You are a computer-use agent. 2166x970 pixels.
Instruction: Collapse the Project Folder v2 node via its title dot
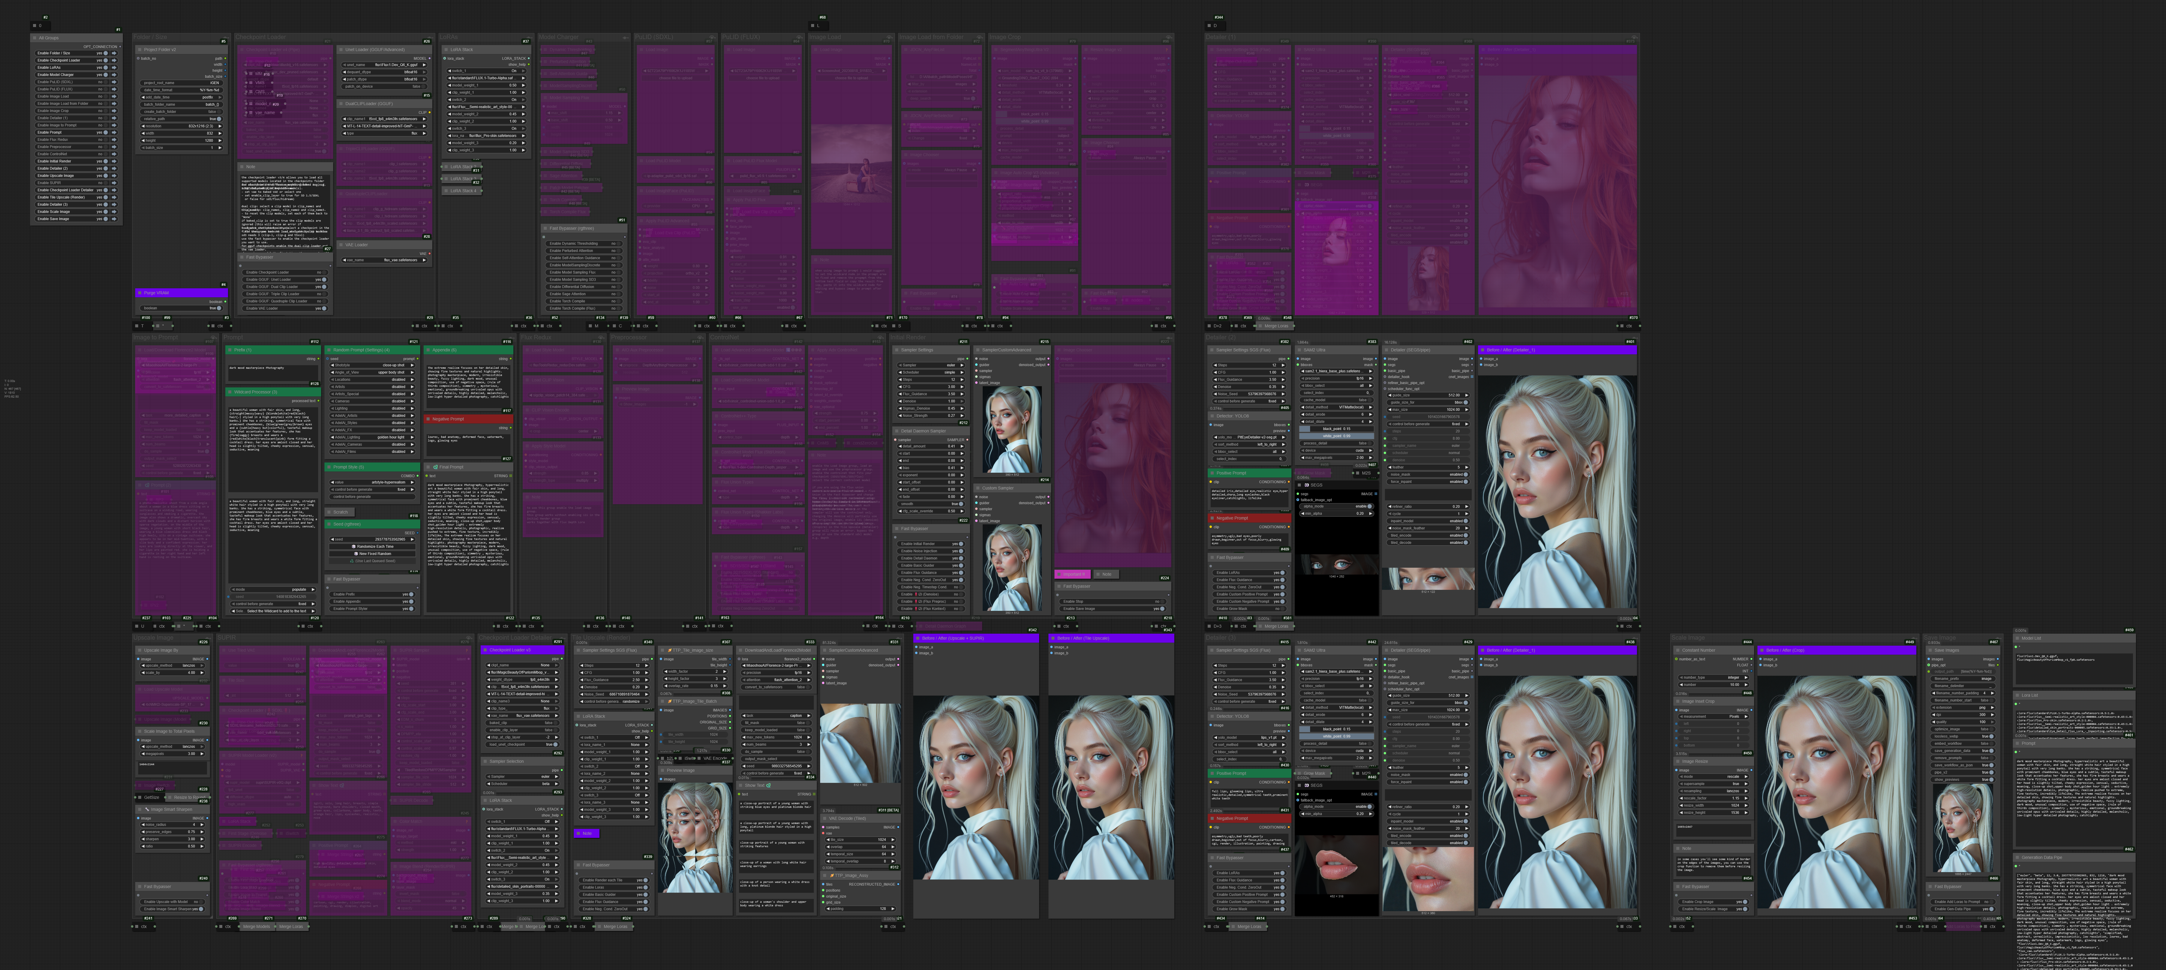click(140, 50)
